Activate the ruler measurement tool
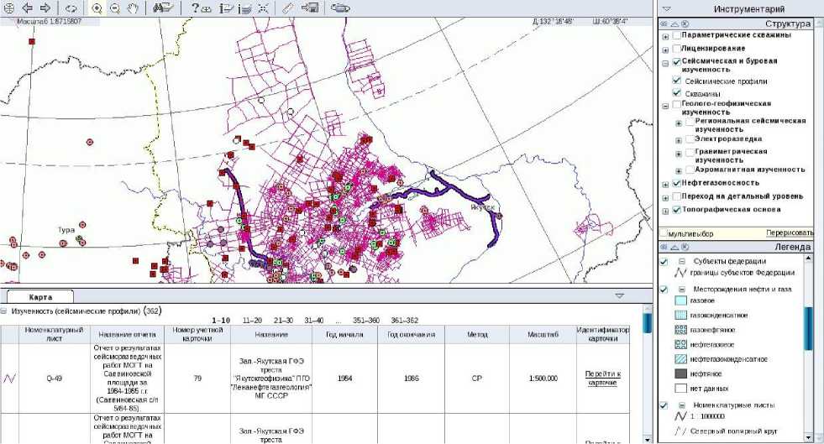Viewport: 824px width, 444px height. point(287,8)
